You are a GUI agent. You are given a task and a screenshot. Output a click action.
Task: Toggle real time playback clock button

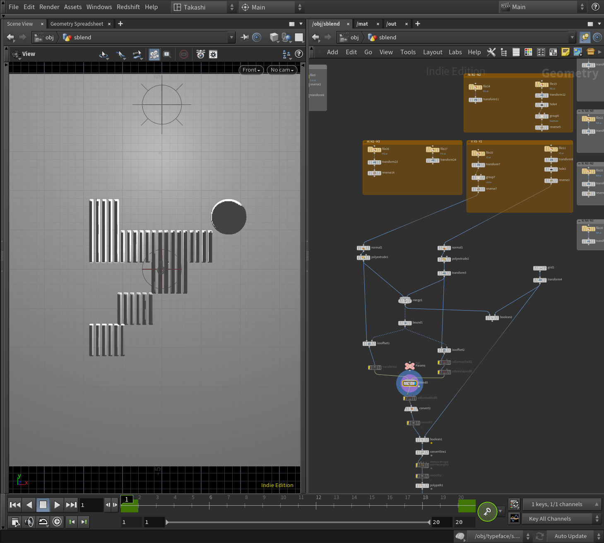[57, 522]
